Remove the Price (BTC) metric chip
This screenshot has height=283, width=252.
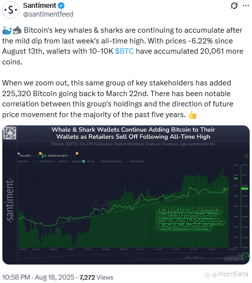38,156
